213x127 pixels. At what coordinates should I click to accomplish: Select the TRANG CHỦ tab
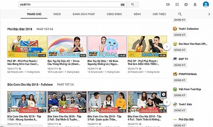[x=34, y=14]
